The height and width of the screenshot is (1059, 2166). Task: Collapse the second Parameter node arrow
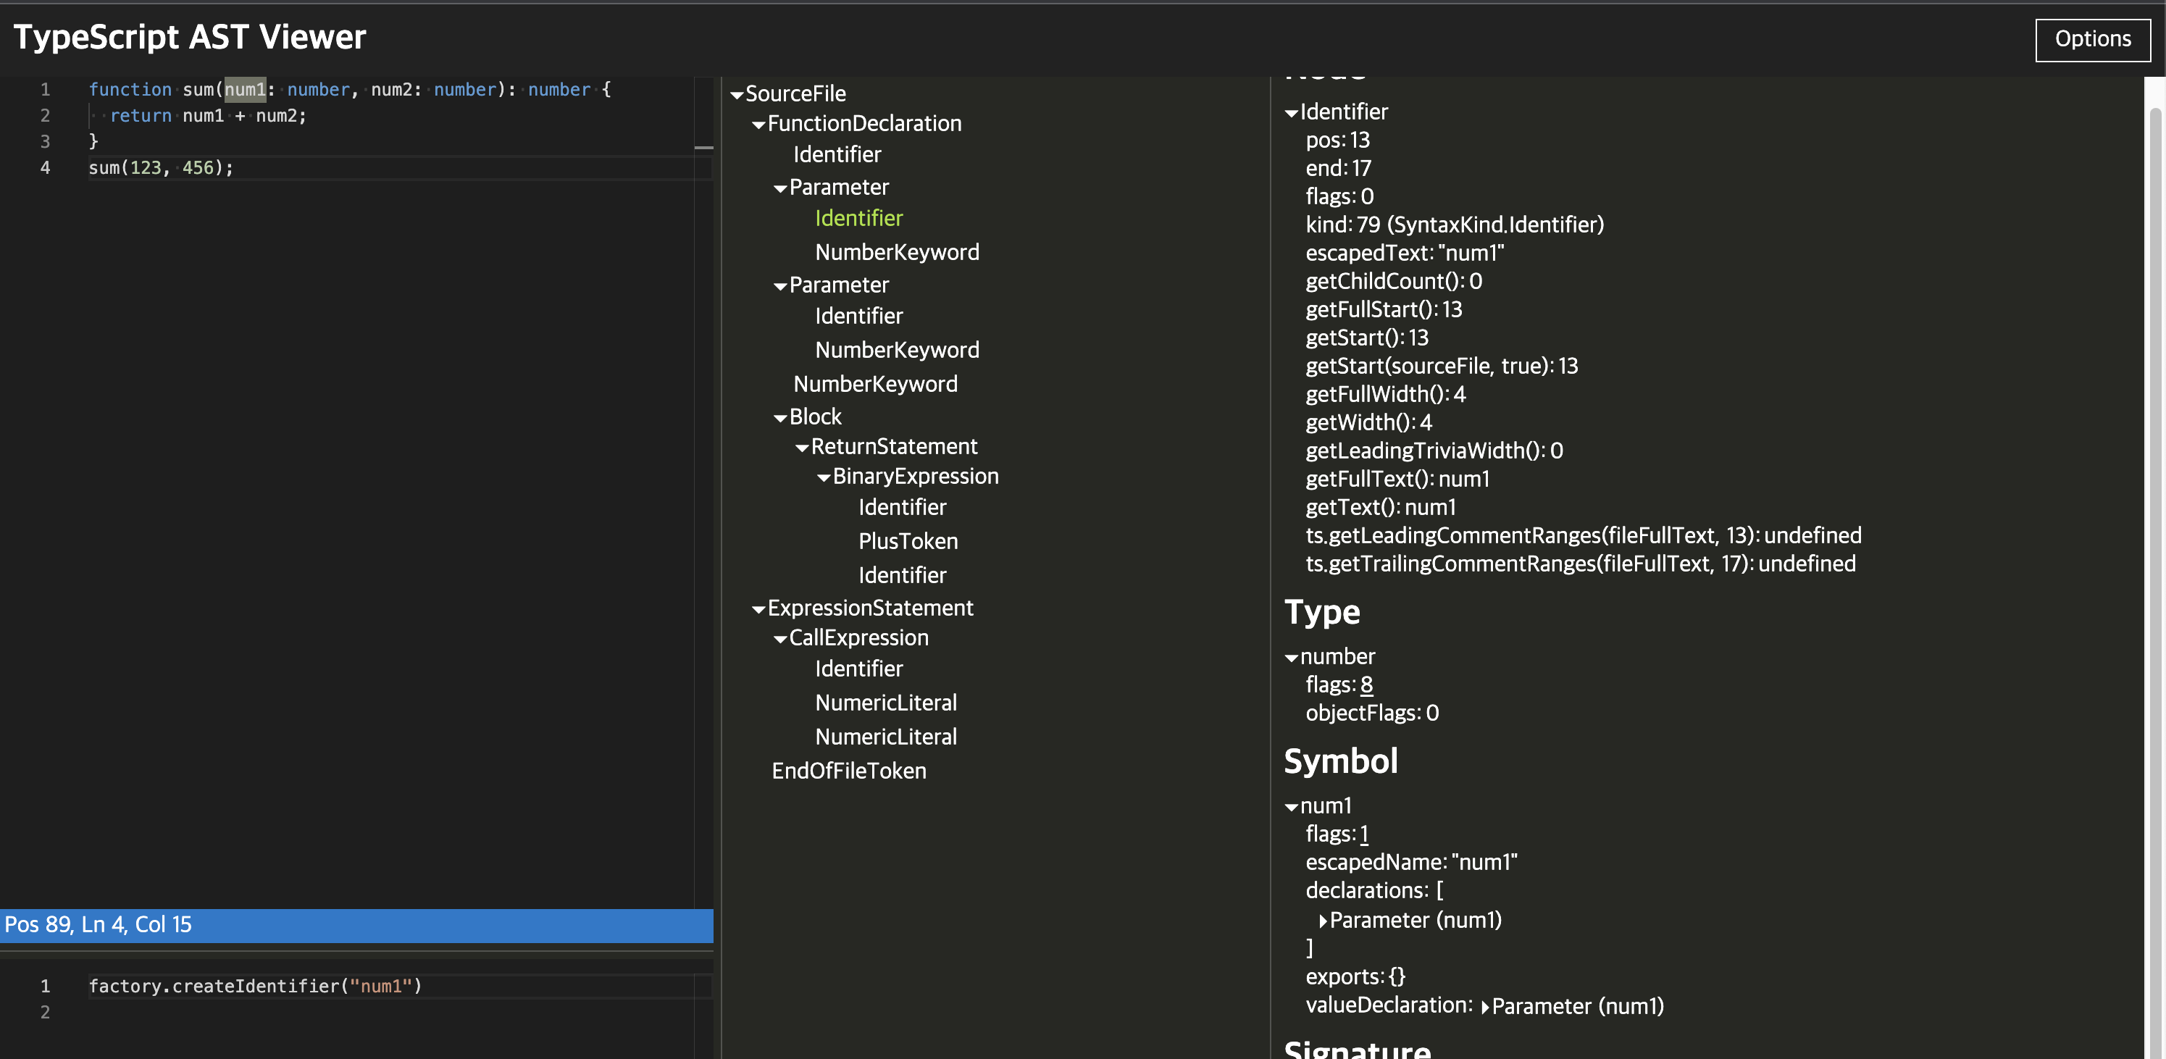(780, 287)
